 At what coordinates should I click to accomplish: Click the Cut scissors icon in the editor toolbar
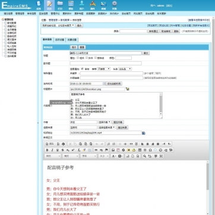(70, 144)
